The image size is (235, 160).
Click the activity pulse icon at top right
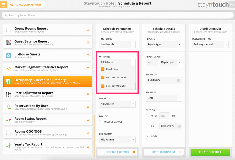tap(232, 5)
